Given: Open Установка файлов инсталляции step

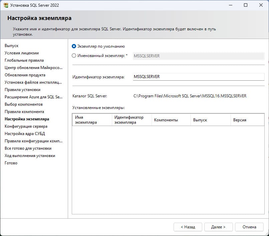Looking at the screenshot, I should [x=33, y=82].
